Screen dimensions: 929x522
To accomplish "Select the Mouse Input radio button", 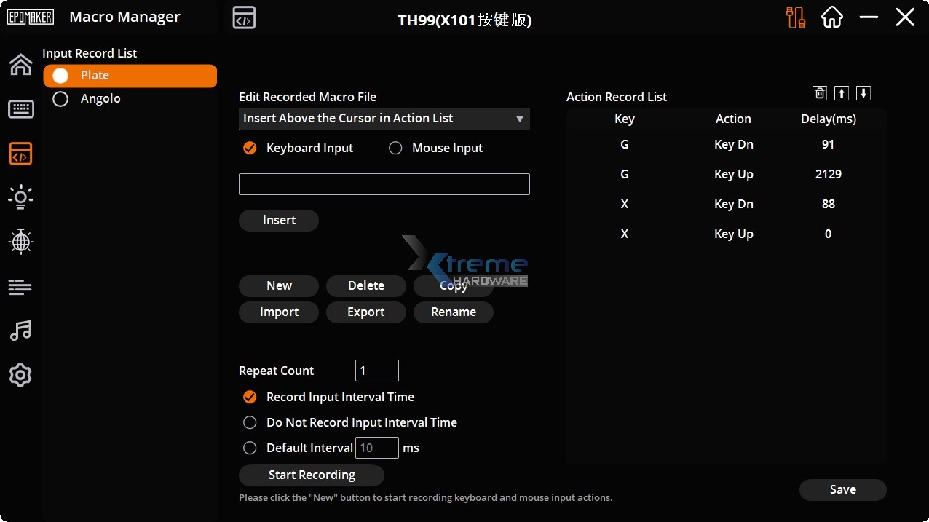I will (x=395, y=148).
